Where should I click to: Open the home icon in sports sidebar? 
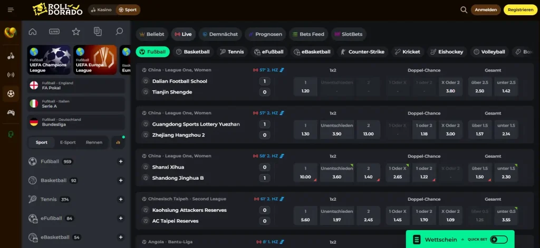[x=33, y=32]
